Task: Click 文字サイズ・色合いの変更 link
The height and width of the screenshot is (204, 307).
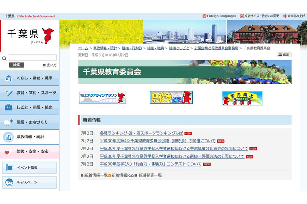Action: coord(261,16)
